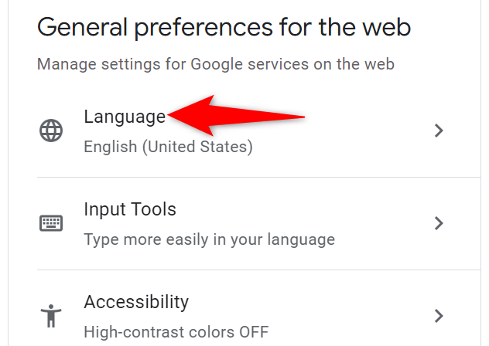
Task: Go to the Accessibility settings label
Action: (136, 301)
